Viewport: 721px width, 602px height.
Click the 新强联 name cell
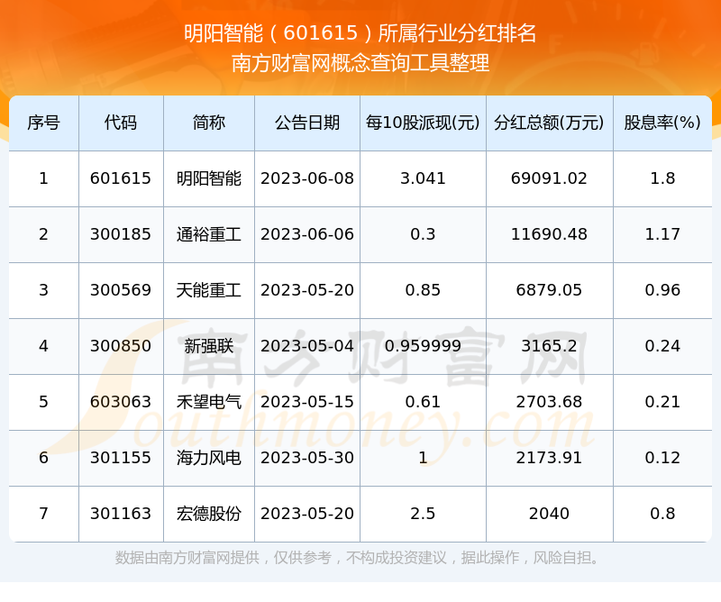[x=209, y=346]
